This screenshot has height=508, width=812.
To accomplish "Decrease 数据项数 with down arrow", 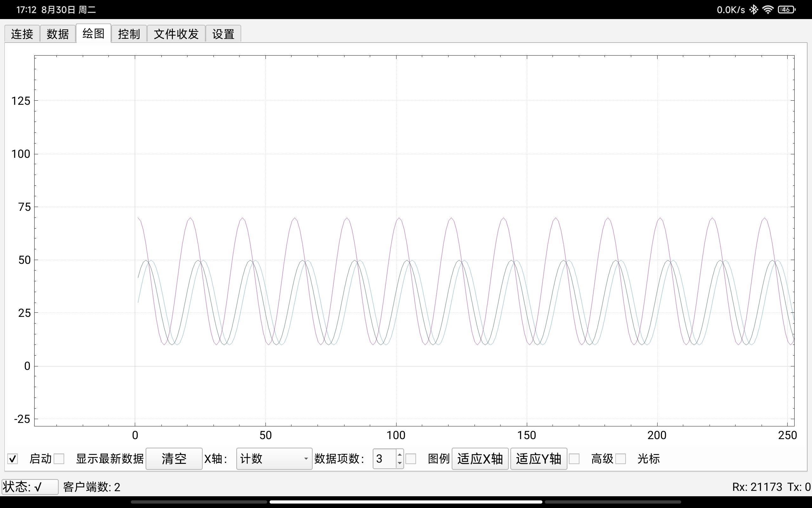I will pyautogui.click(x=399, y=463).
